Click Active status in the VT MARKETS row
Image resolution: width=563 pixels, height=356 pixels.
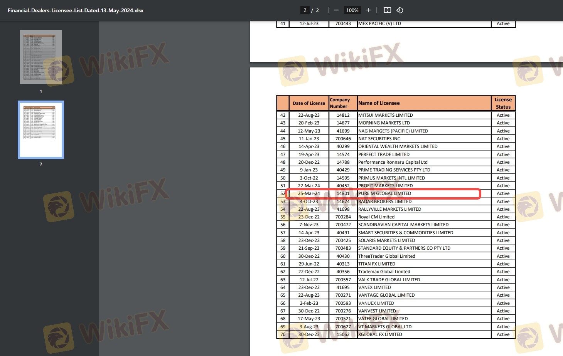503,327
